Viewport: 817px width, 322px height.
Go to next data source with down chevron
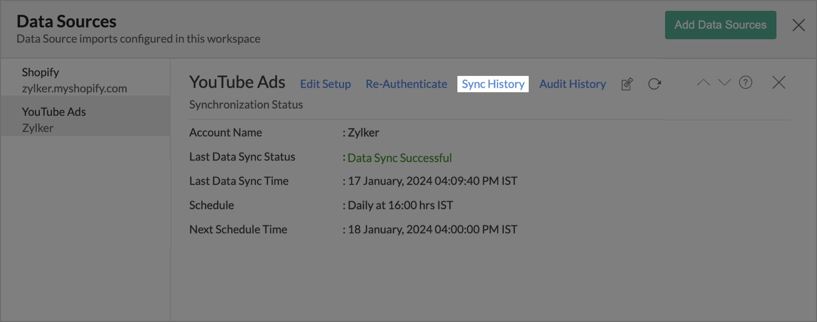[724, 83]
